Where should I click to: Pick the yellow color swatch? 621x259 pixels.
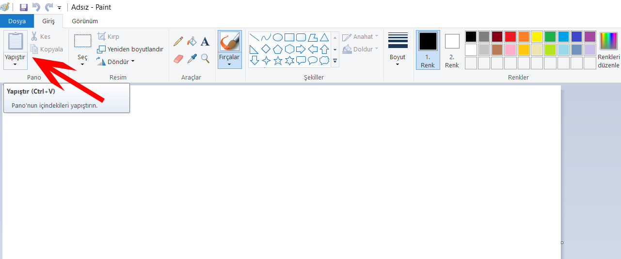(537, 37)
